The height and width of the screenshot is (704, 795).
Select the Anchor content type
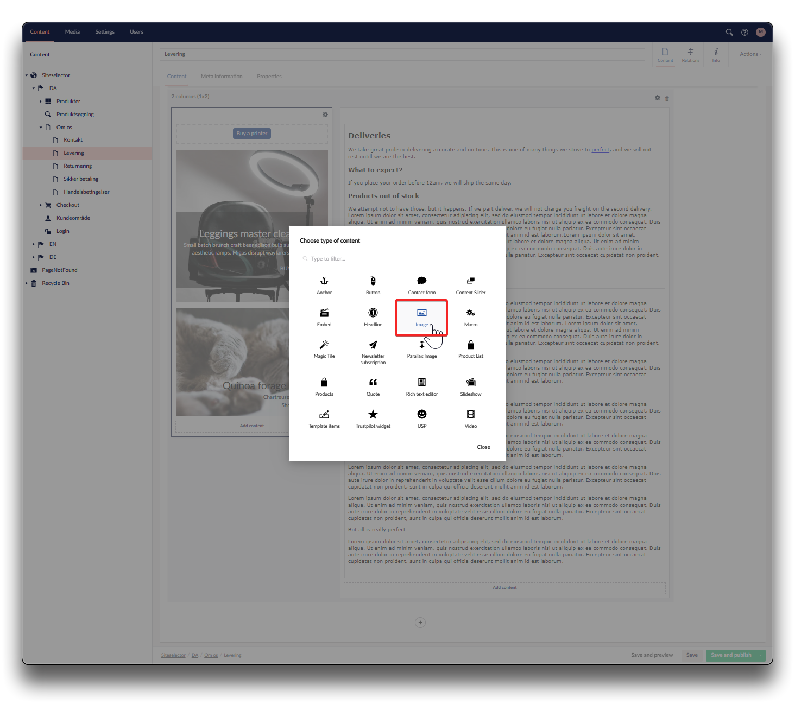tap(324, 285)
